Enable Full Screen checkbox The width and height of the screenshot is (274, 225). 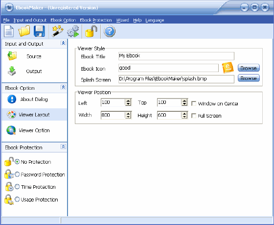pos(194,116)
